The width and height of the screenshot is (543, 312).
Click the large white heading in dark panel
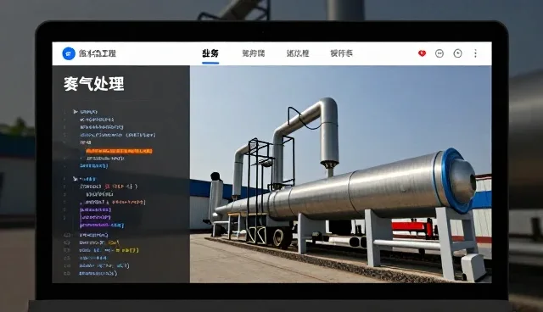point(93,84)
